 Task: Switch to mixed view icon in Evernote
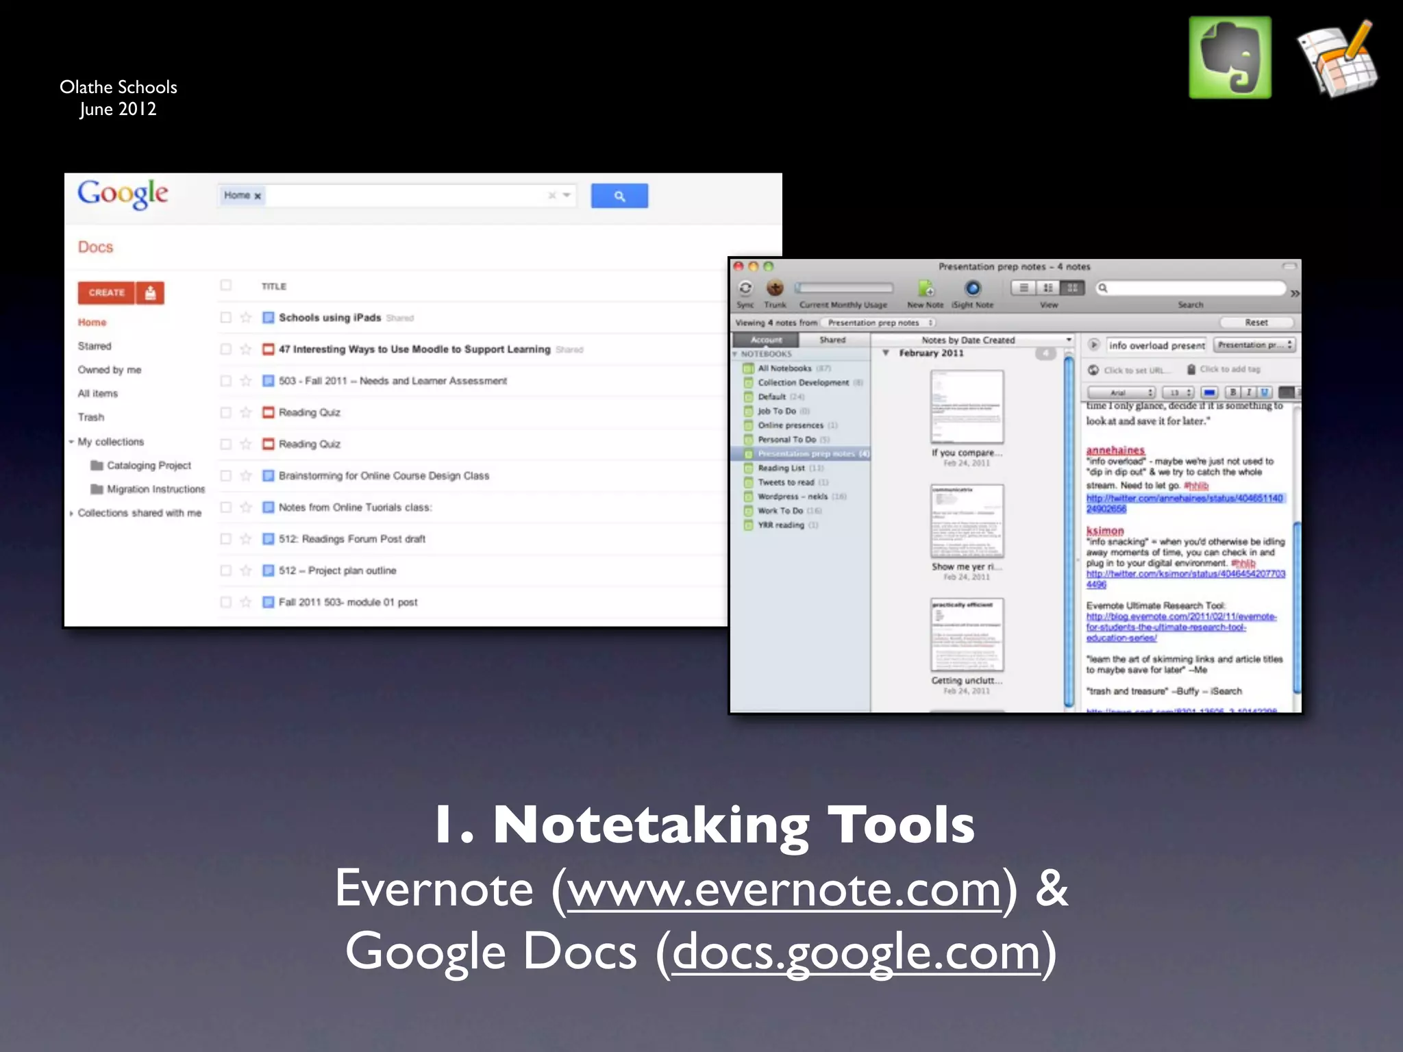pyautogui.click(x=1048, y=288)
